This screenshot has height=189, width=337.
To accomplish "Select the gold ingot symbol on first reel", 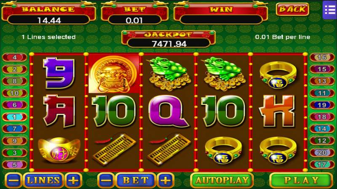I will point(59,149).
